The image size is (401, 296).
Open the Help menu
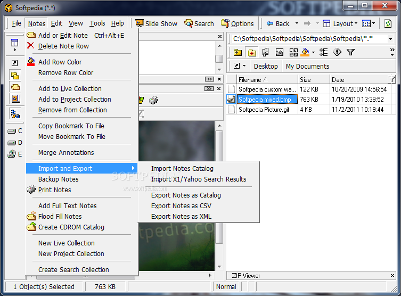pyautogui.click(x=117, y=23)
